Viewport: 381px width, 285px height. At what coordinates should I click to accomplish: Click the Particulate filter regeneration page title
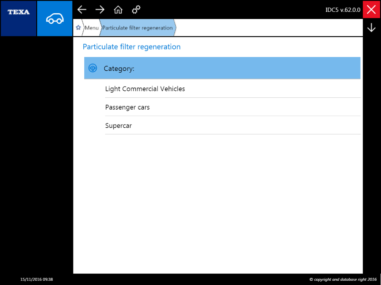click(132, 47)
